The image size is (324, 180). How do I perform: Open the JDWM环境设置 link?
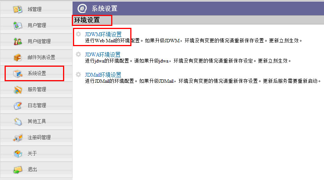[103, 34]
